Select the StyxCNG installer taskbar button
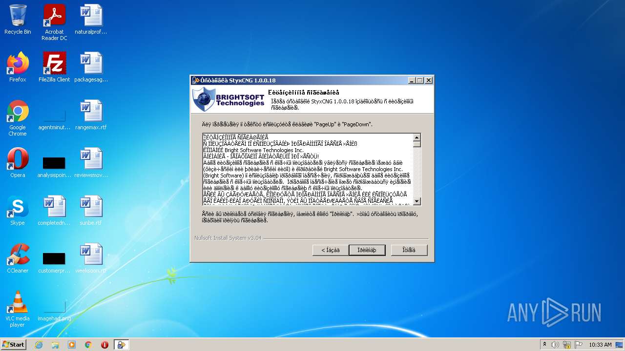The image size is (625, 351). (121, 345)
